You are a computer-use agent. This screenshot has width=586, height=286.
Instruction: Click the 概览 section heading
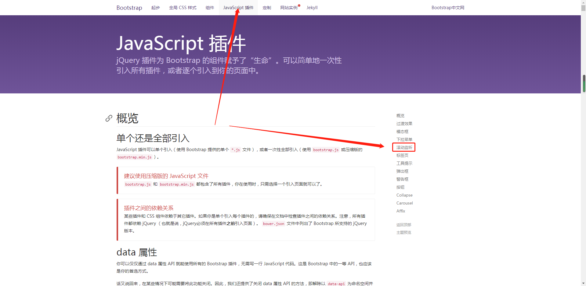coord(127,118)
